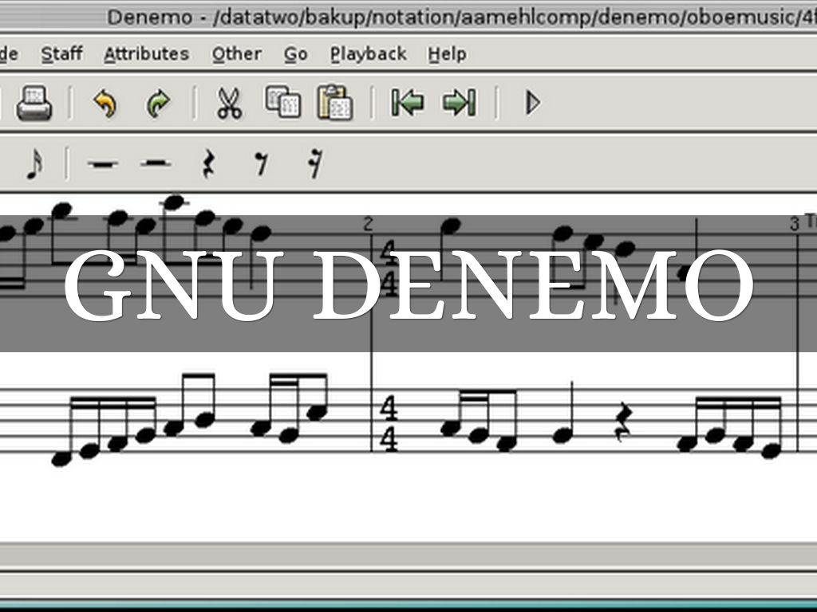This screenshot has height=612, width=817.
Task: Pick the quarter rest tool
Action: [x=208, y=164]
